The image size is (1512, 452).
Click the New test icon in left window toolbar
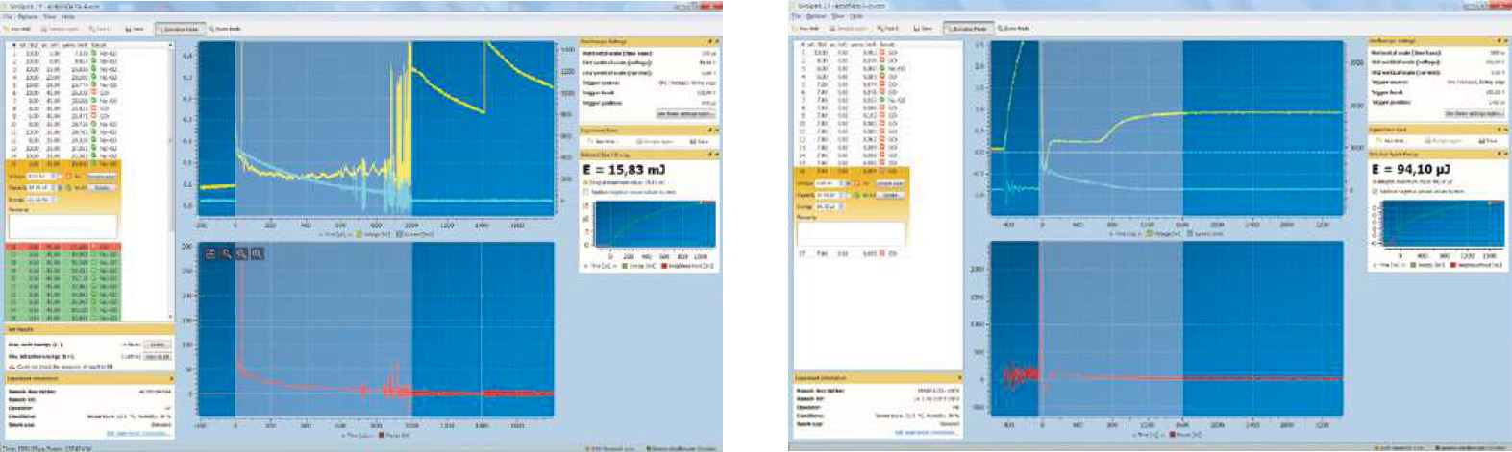19,29
